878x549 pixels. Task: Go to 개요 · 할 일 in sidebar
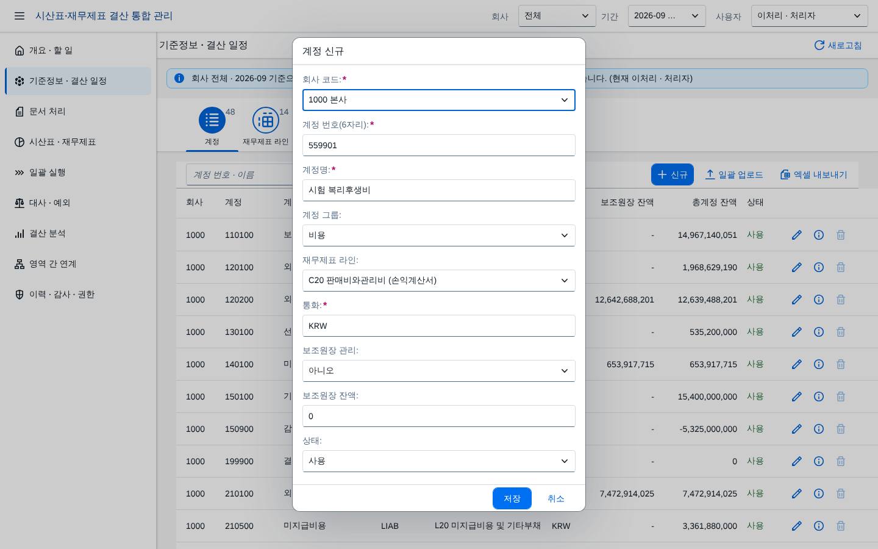coord(78,51)
